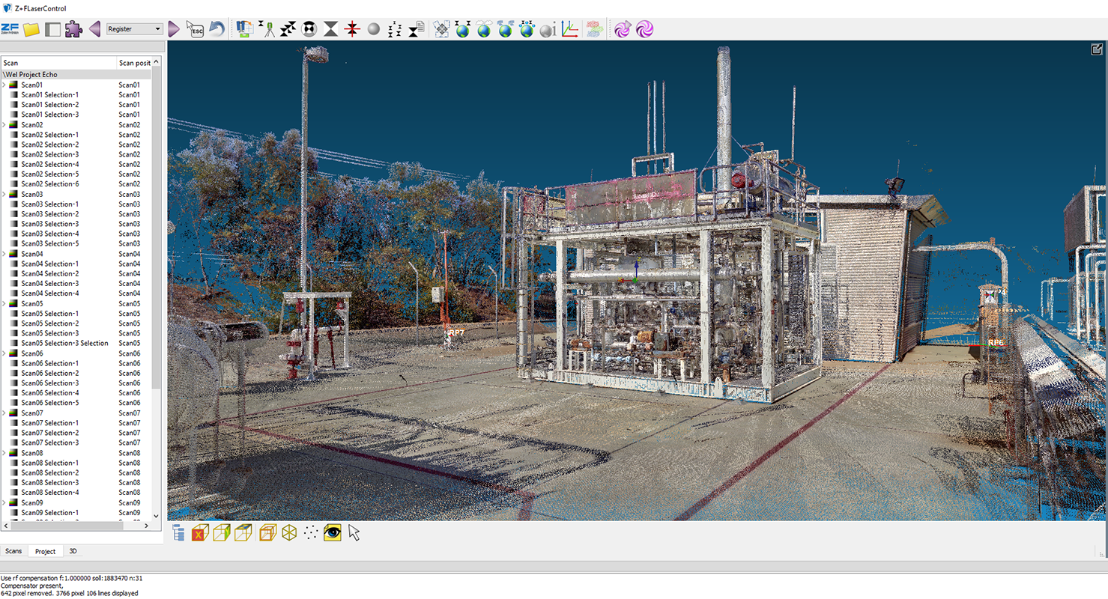Toggle the yellow eye view icon
1108x599 pixels.
(333, 533)
